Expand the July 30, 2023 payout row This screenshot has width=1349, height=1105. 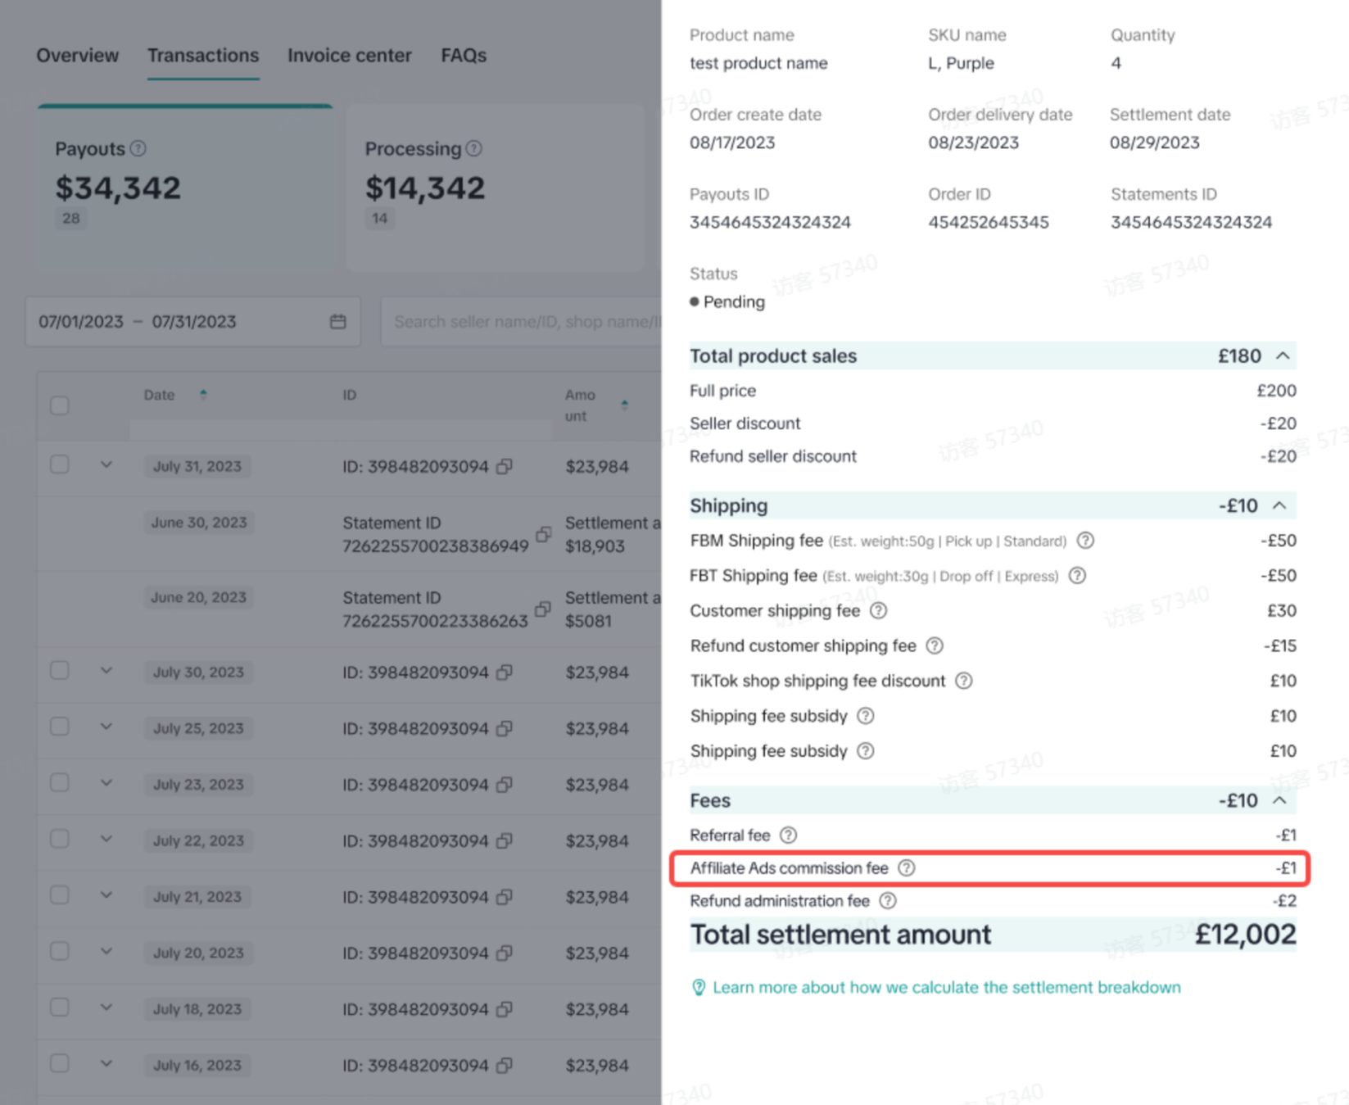point(106,670)
